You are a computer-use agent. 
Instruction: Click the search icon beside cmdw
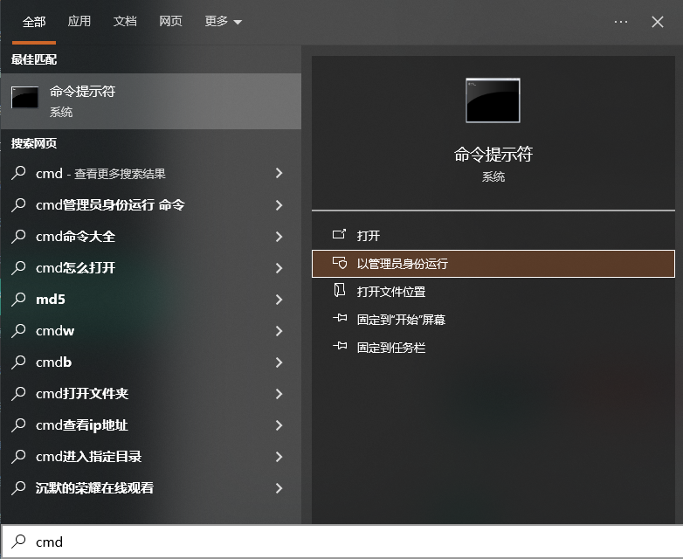click(18, 331)
